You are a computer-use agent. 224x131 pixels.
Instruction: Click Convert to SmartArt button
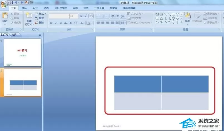tap(139, 23)
